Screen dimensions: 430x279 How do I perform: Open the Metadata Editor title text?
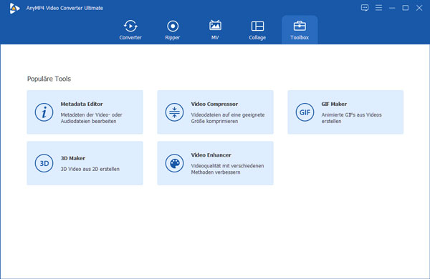[x=82, y=104]
